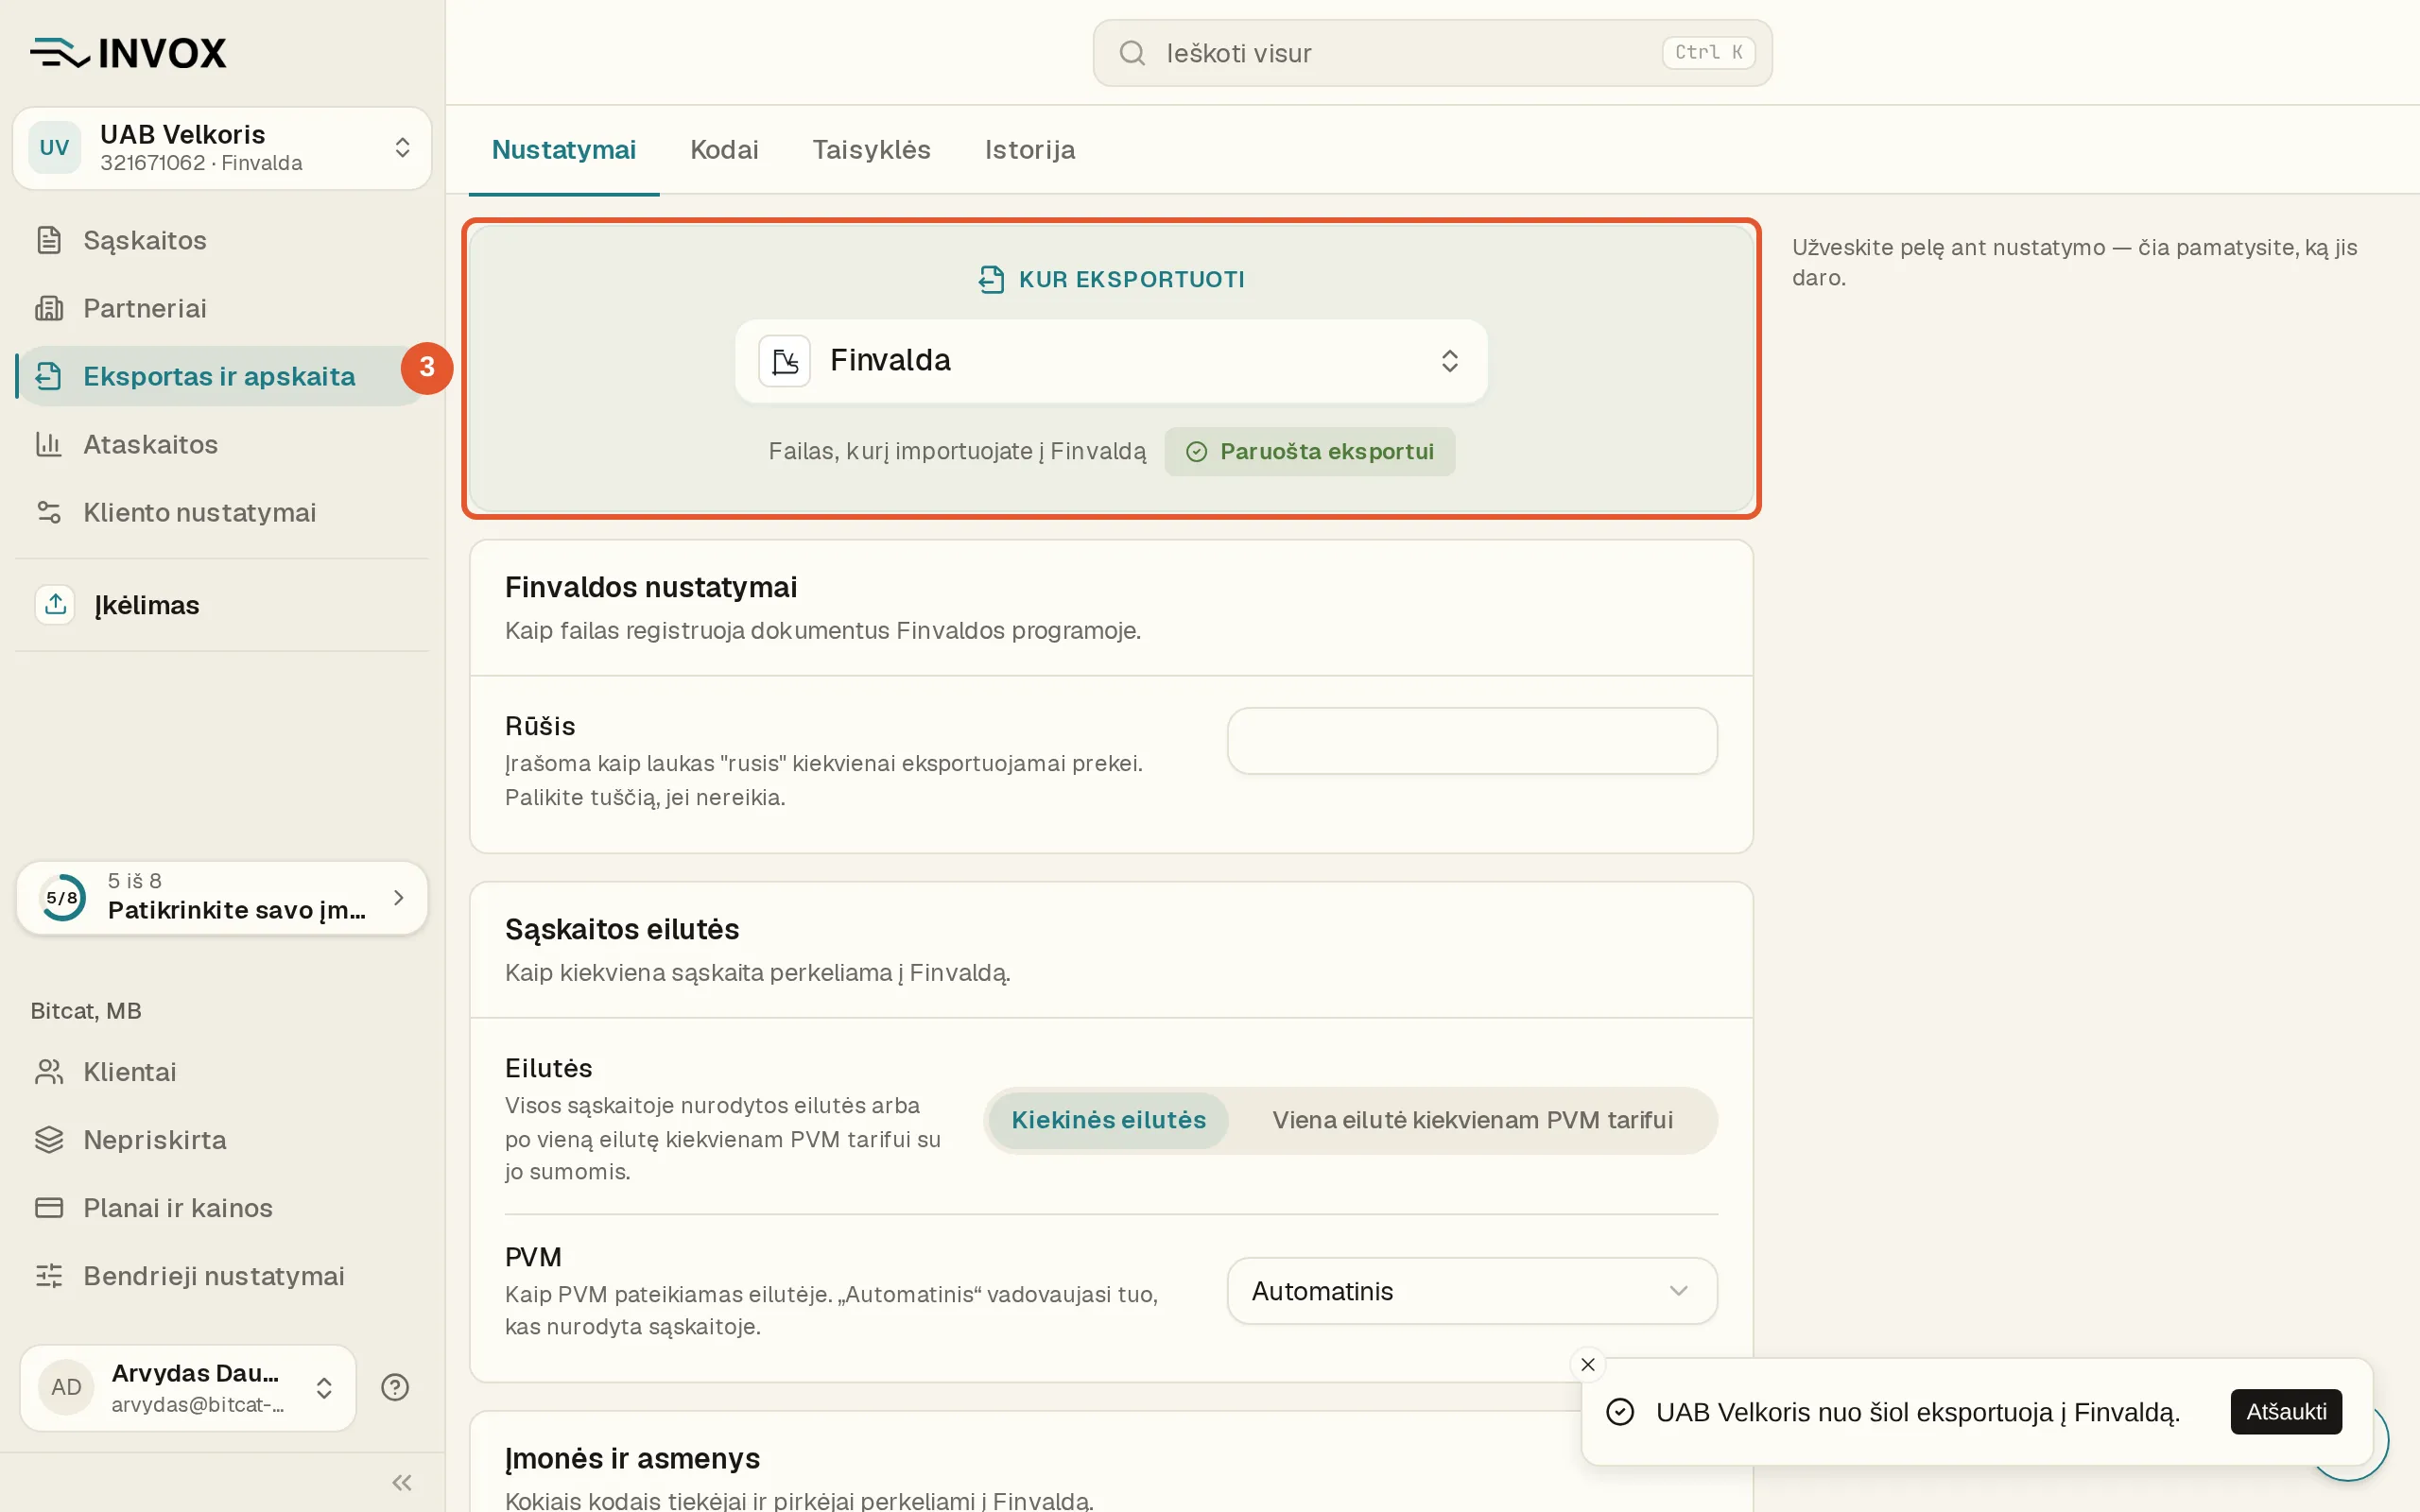This screenshot has height=1512, width=2420.
Task: Open Nepriskirta section
Action: coord(222,1140)
